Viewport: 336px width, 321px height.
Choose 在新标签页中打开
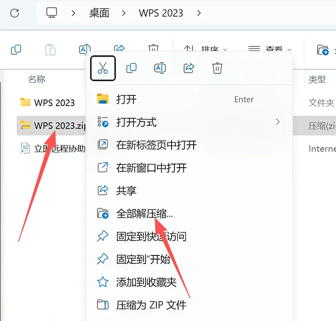(189, 145)
